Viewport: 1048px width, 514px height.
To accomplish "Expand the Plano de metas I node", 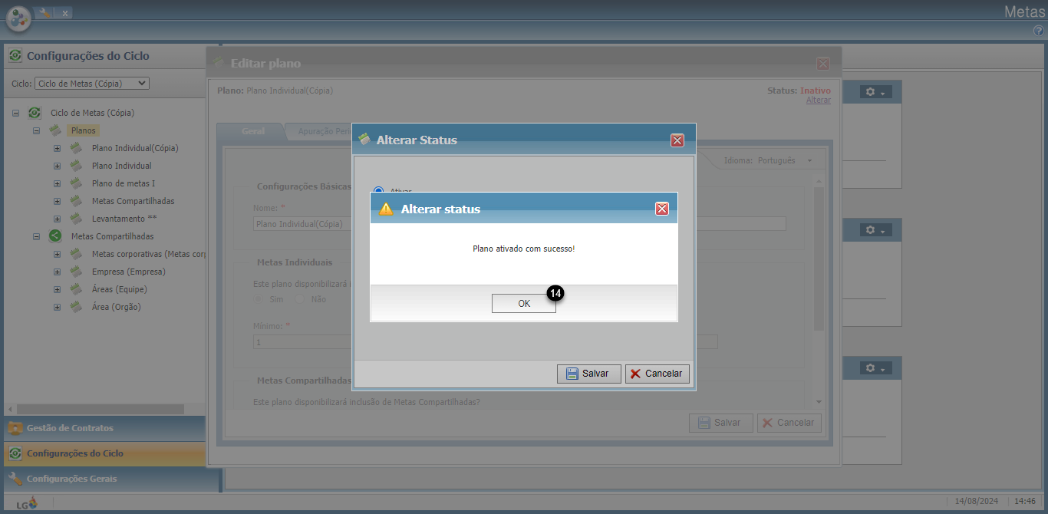I will tap(57, 183).
